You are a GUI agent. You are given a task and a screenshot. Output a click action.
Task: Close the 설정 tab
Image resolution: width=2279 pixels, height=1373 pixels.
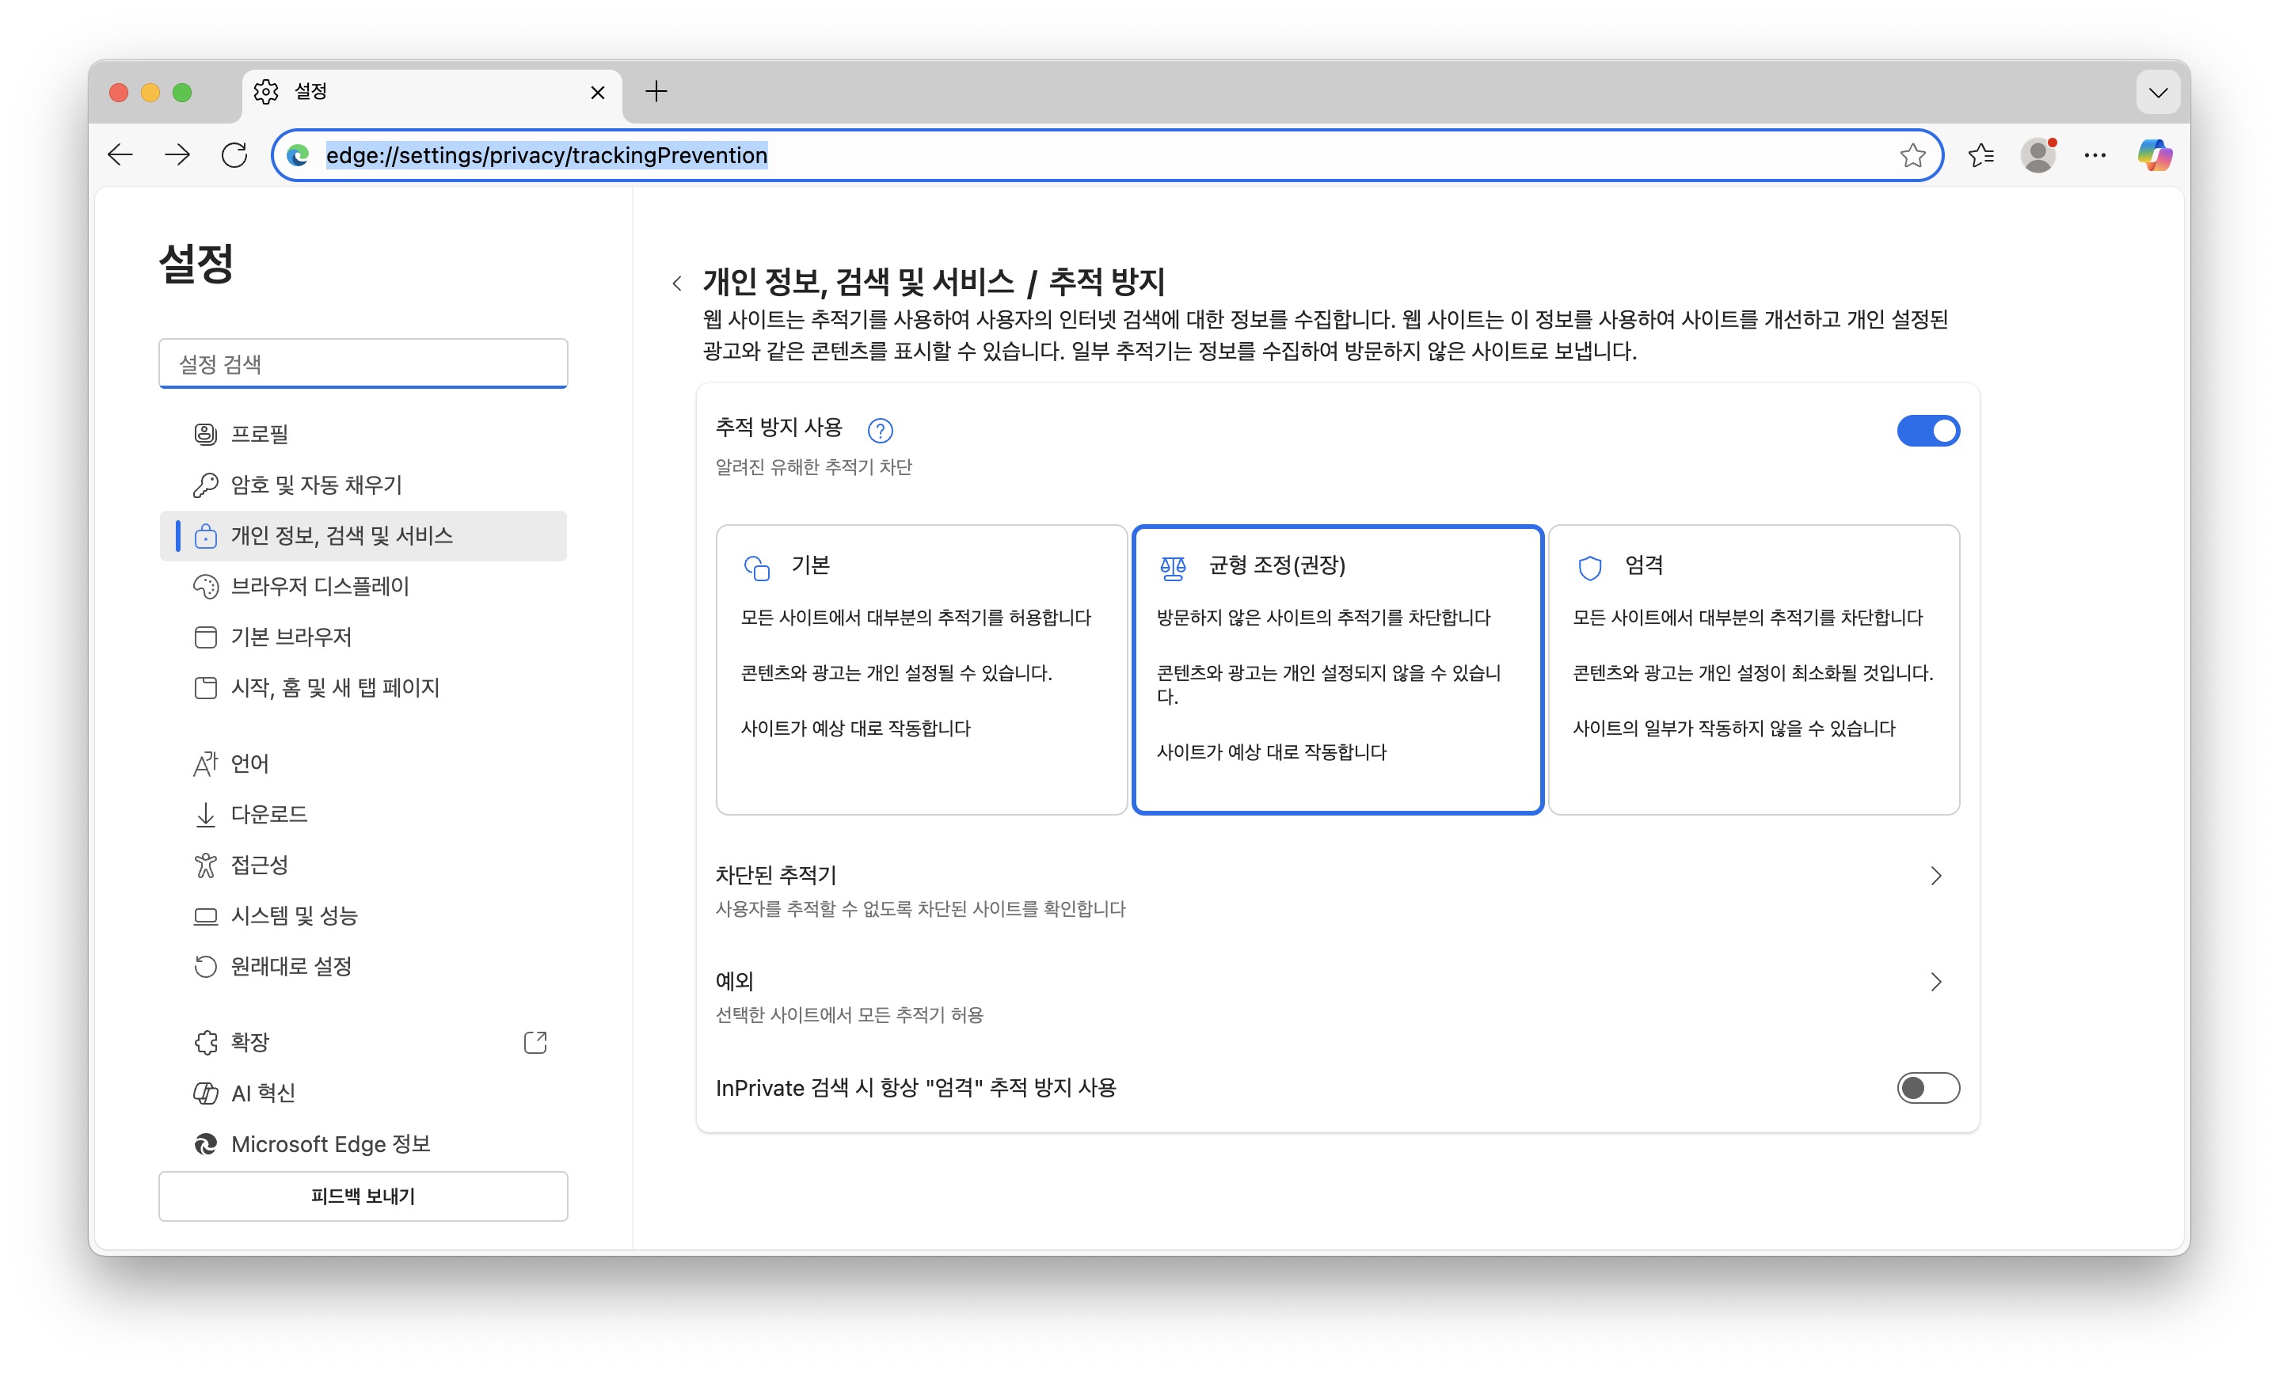(x=598, y=93)
